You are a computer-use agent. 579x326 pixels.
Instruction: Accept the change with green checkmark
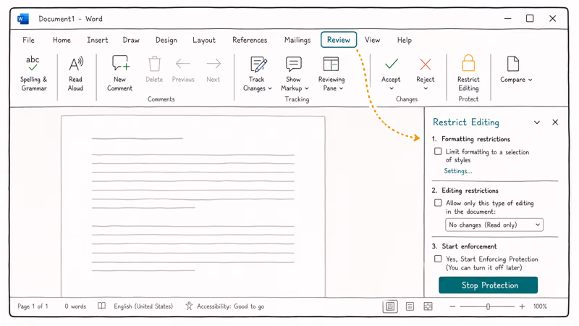(x=392, y=64)
